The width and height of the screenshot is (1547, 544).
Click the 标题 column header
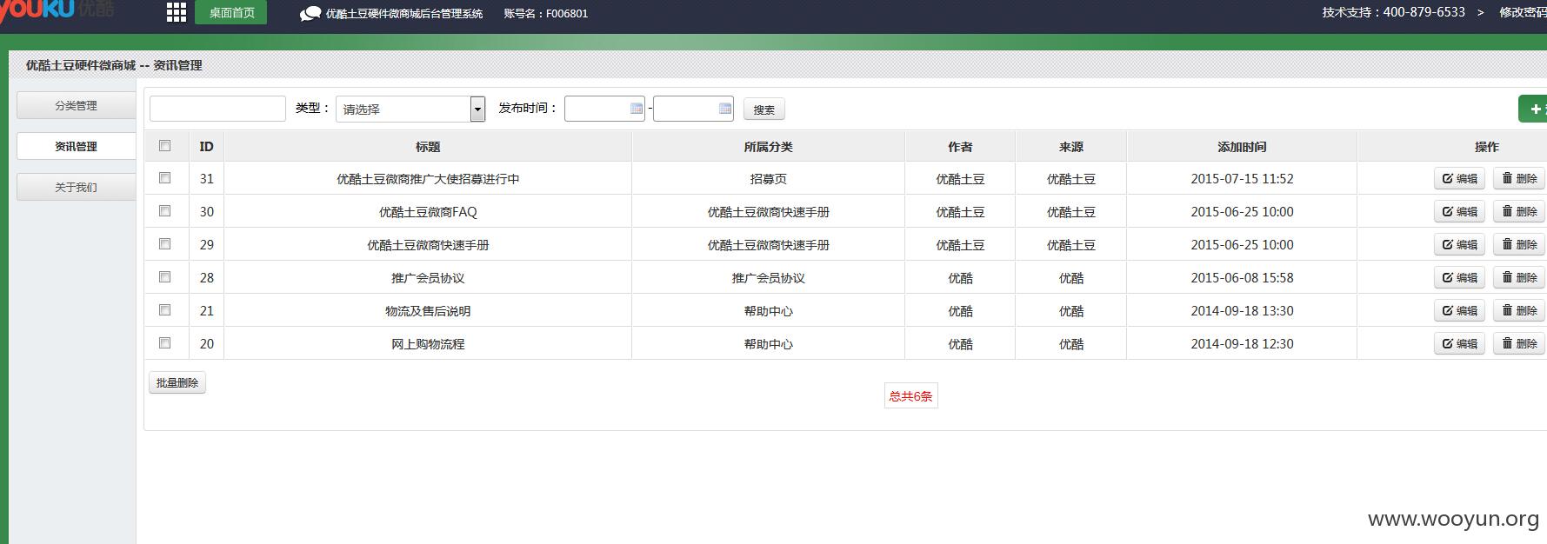point(428,147)
